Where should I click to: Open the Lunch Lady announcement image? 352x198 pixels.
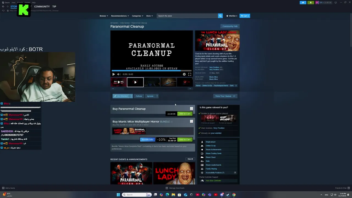[x=174, y=173]
